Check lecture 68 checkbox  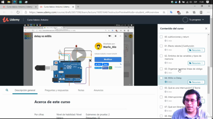click(161, 116)
